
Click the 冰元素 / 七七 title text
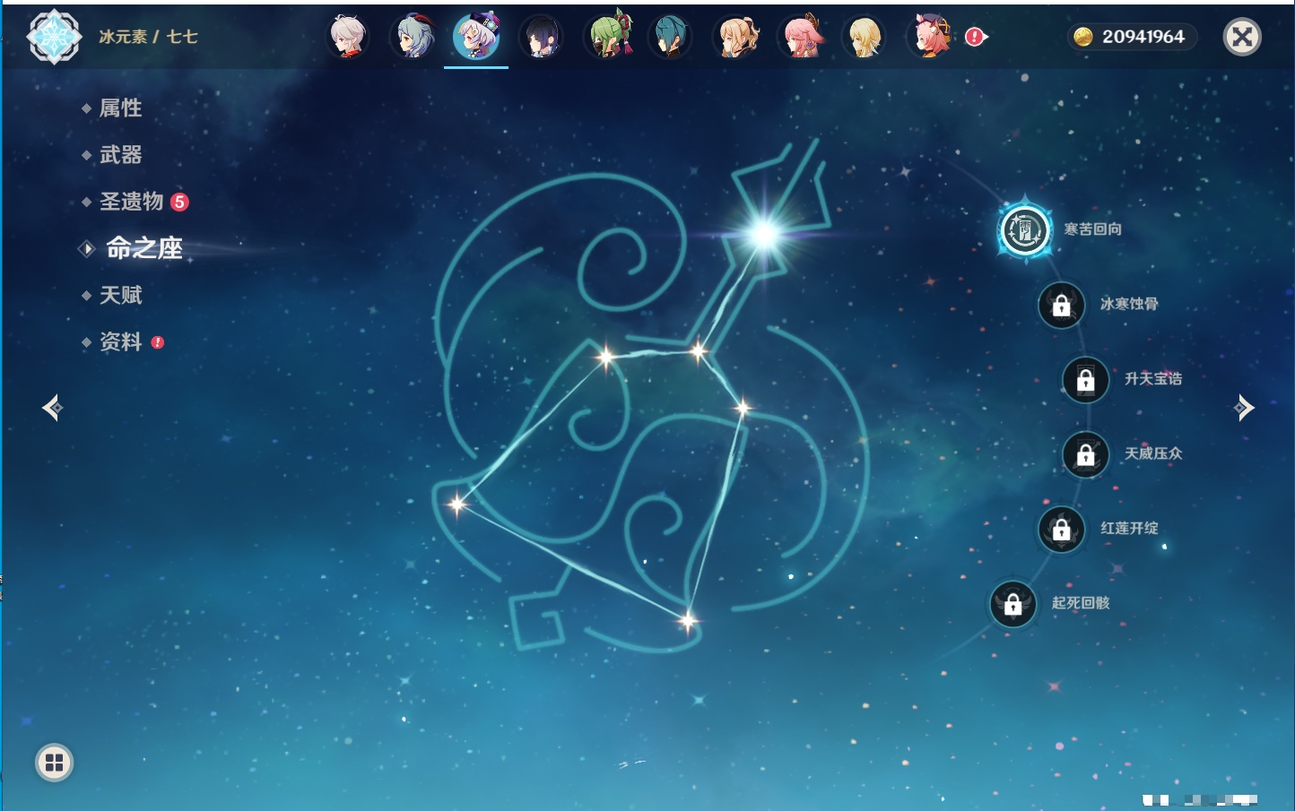click(x=148, y=37)
